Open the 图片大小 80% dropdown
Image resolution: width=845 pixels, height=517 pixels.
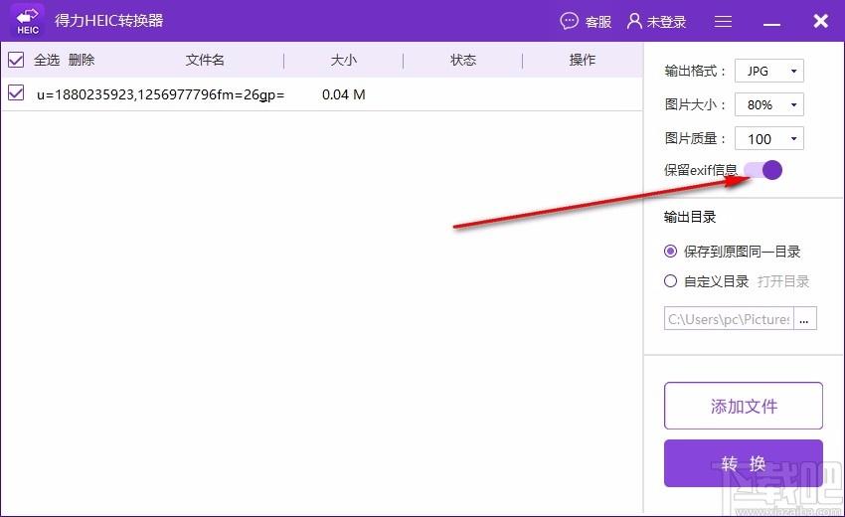coord(769,104)
